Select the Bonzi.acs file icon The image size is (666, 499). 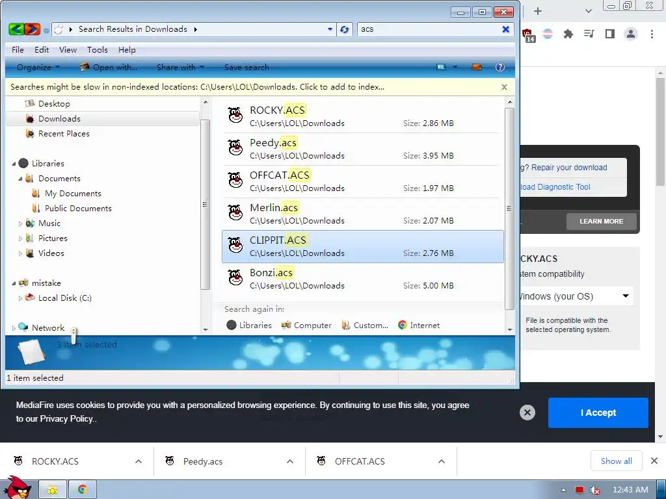tap(235, 278)
